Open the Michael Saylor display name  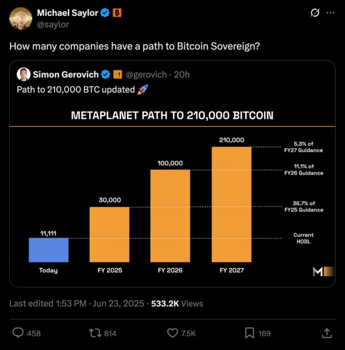coord(67,13)
